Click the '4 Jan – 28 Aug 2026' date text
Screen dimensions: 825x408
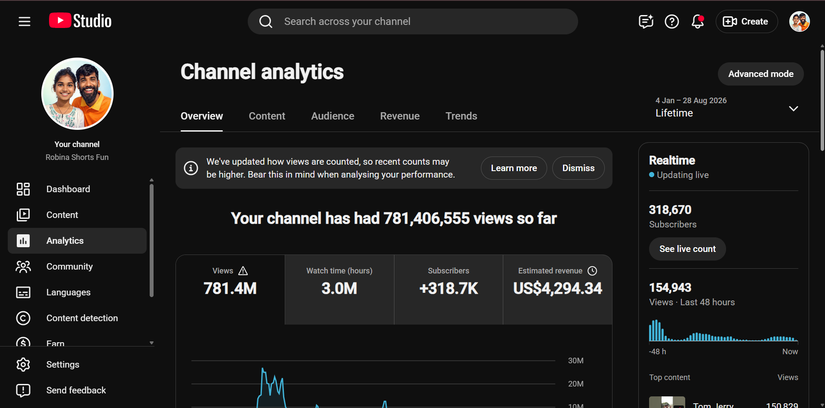(691, 101)
